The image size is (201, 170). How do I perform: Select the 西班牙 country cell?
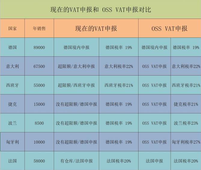pyautogui.click(x=12, y=85)
